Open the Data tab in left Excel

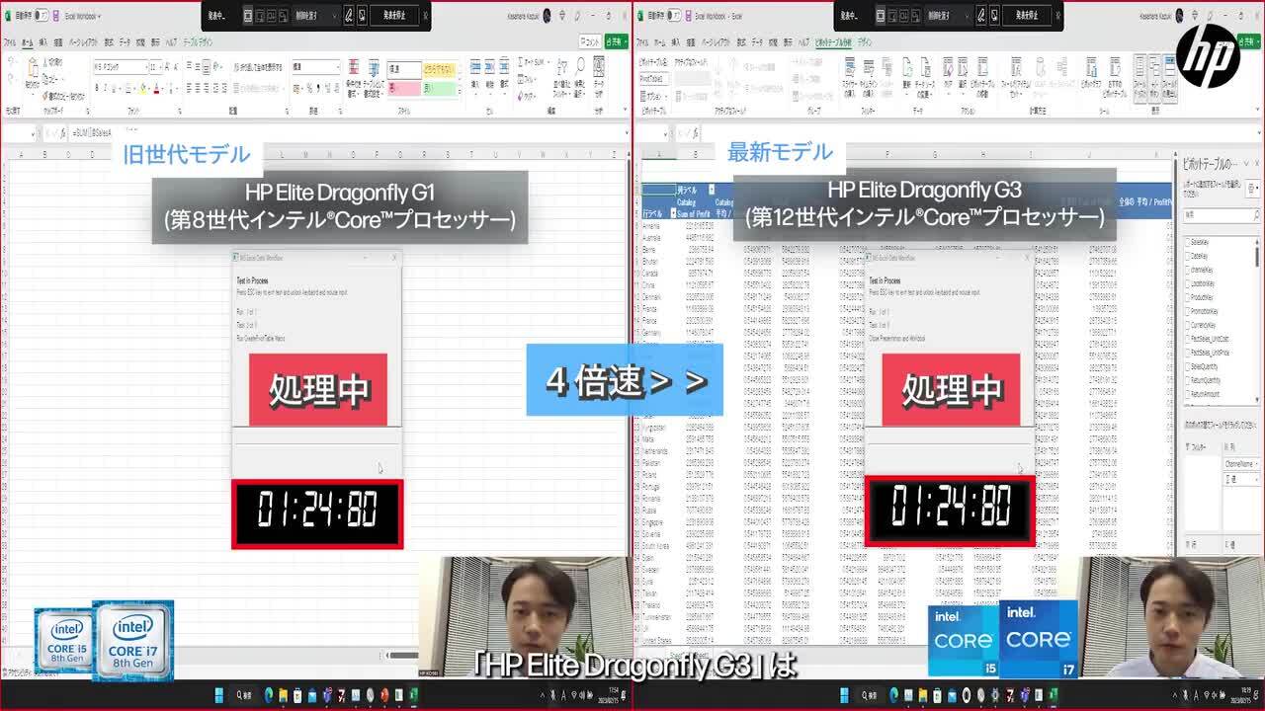[x=125, y=42]
